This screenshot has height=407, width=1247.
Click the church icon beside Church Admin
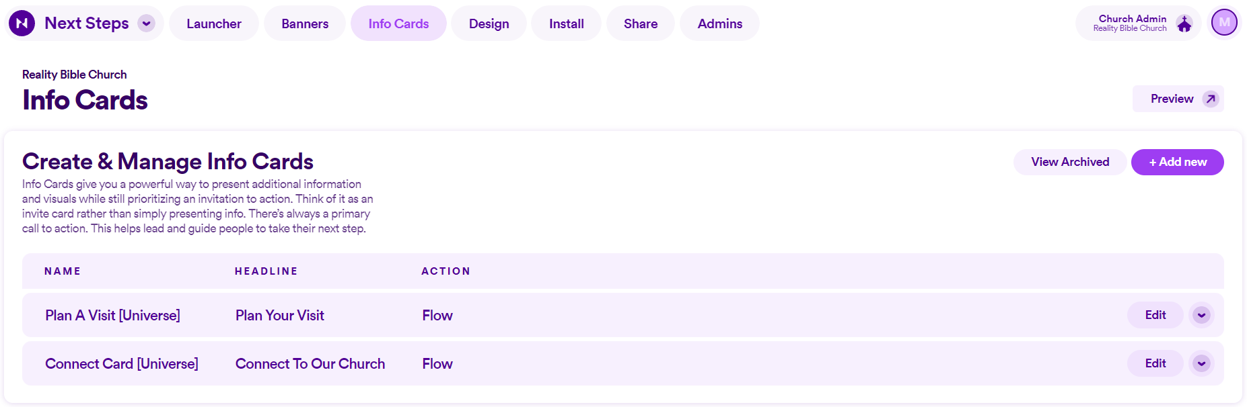tap(1184, 23)
